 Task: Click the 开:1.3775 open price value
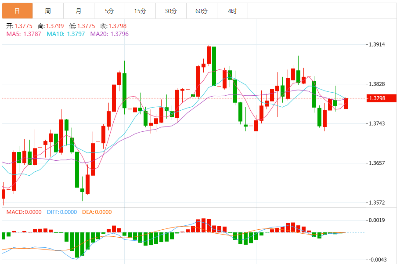[x=19, y=26]
